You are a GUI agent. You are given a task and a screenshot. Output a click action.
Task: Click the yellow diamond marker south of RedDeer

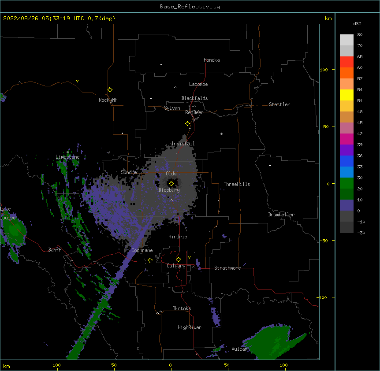tap(188, 124)
